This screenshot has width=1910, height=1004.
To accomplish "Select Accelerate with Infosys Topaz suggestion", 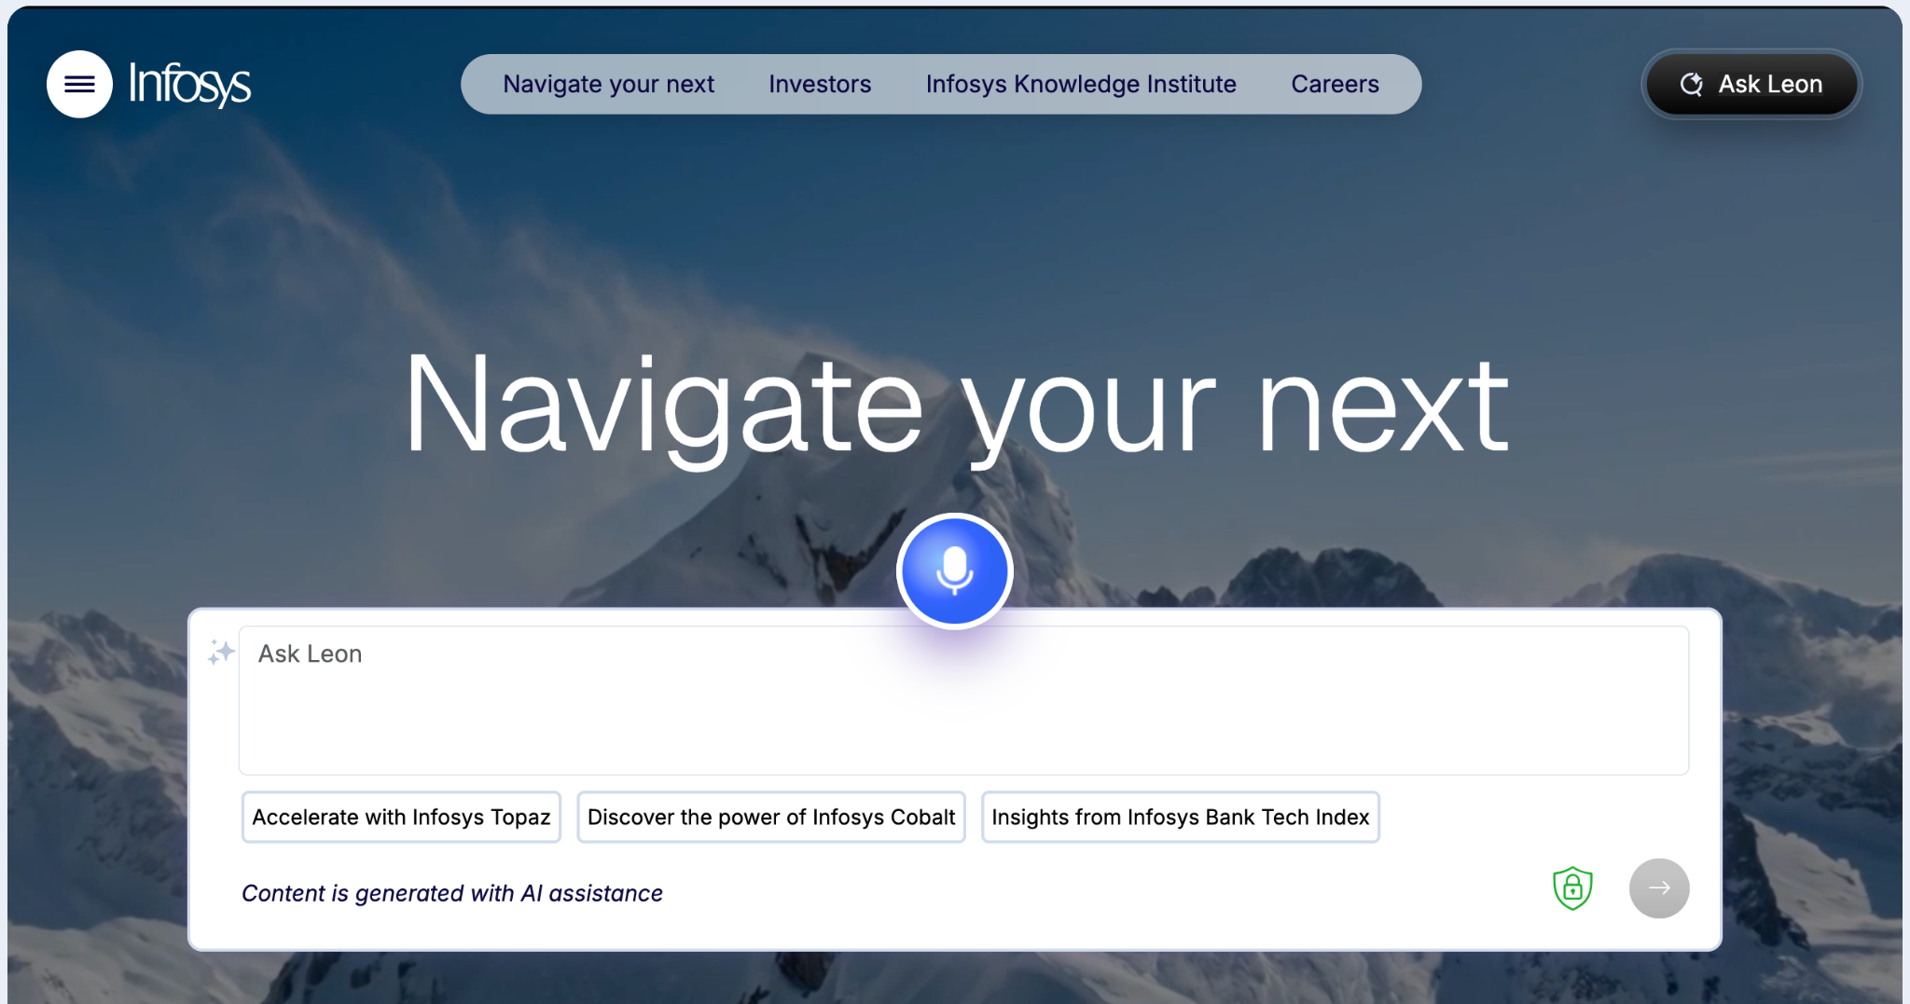I will (401, 818).
